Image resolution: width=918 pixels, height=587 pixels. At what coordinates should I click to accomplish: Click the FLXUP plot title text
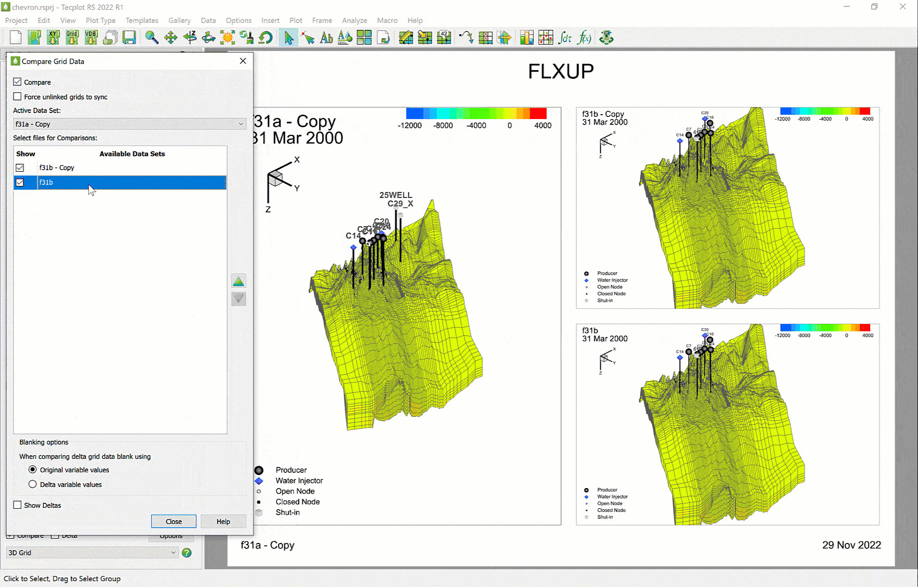point(561,71)
